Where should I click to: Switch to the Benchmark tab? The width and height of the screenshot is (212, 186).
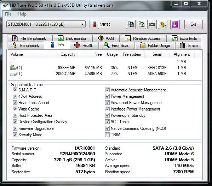tap(26, 46)
